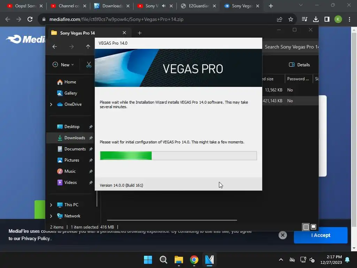The image size is (357, 268).
Task: Select This PC in the sidebar
Action: coord(71,204)
